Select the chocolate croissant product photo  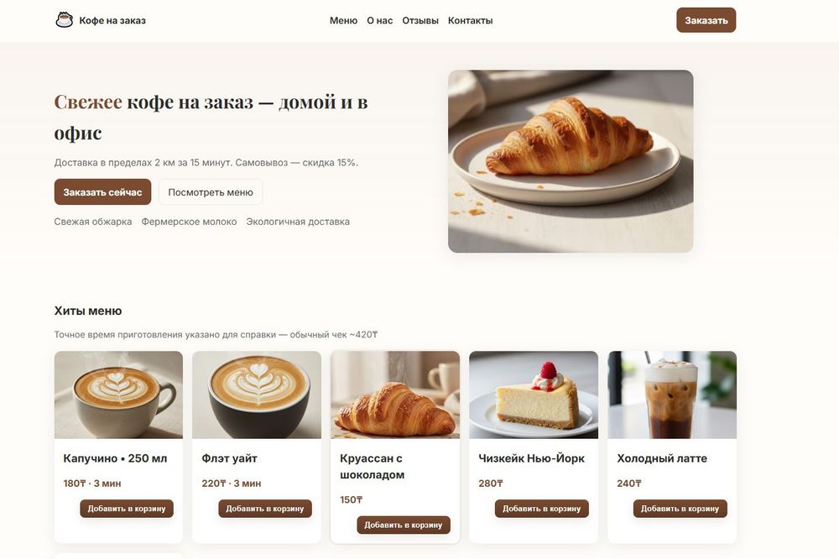coord(395,395)
